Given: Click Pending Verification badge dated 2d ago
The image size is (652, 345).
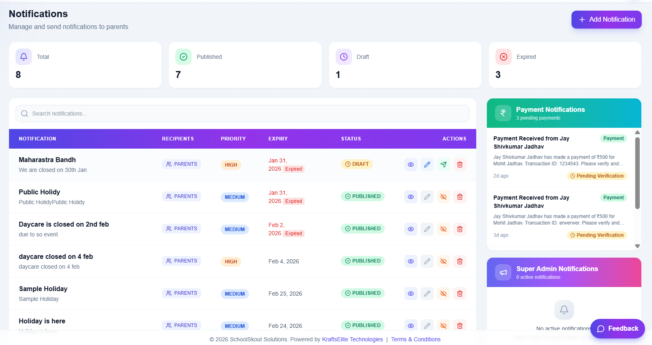Looking at the screenshot, I should (597, 176).
